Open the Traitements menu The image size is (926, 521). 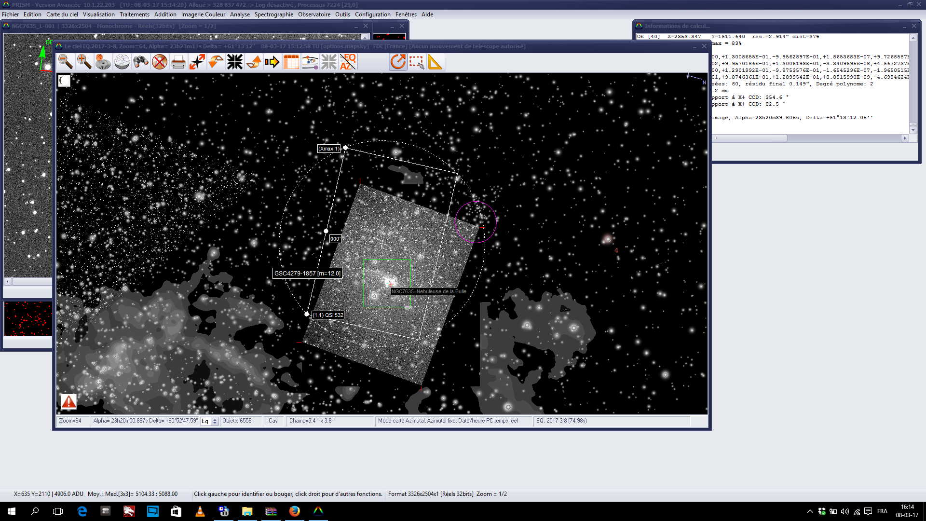point(134,14)
